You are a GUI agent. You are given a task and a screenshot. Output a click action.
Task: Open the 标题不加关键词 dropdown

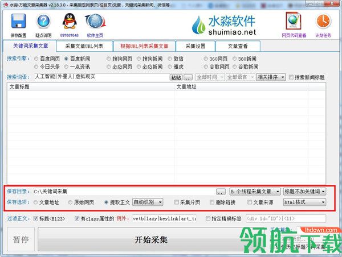click(x=304, y=192)
